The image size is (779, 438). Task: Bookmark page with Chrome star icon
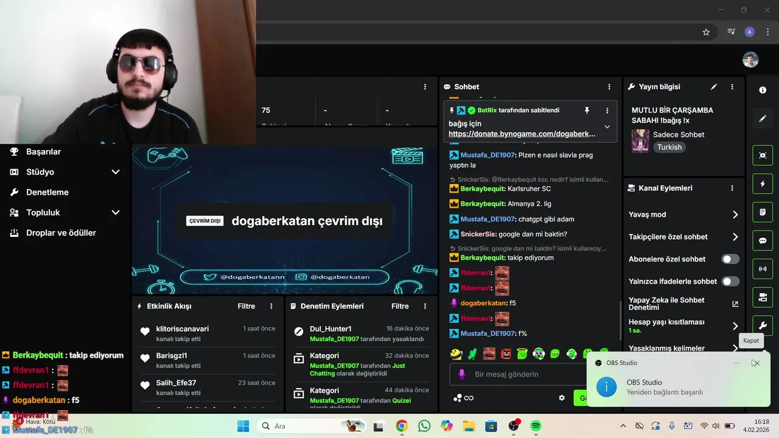pos(706,32)
